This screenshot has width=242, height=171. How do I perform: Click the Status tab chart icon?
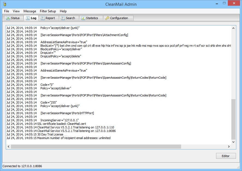8,18
